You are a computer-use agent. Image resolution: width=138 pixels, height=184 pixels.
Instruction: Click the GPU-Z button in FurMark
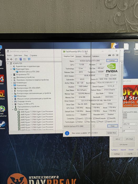pyautogui.click(x=118, y=139)
